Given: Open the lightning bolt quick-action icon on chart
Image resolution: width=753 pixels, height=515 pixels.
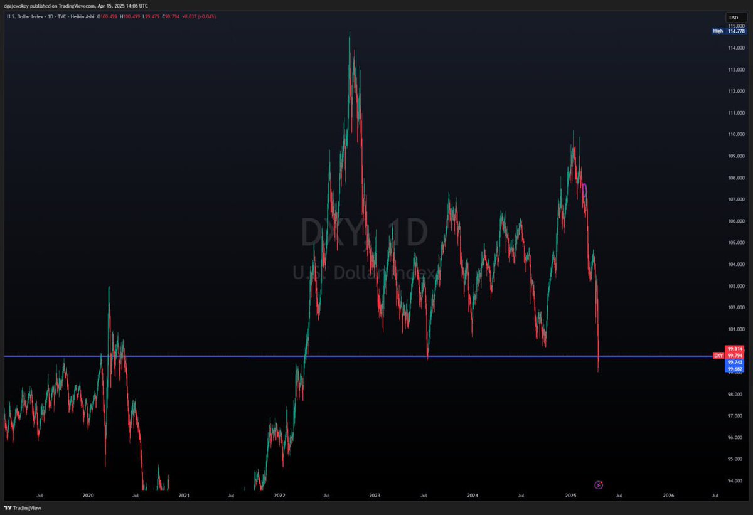Looking at the screenshot, I should 598,484.
